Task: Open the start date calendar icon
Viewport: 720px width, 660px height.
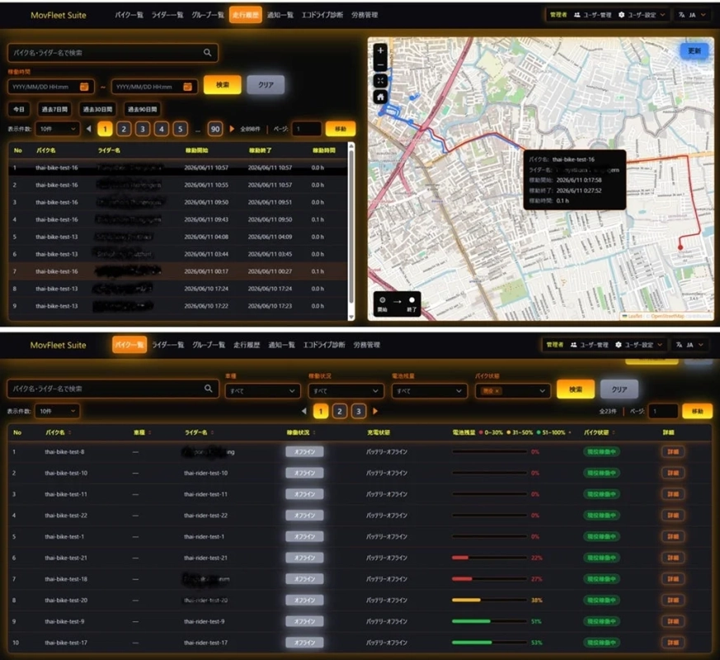Action: pos(84,87)
